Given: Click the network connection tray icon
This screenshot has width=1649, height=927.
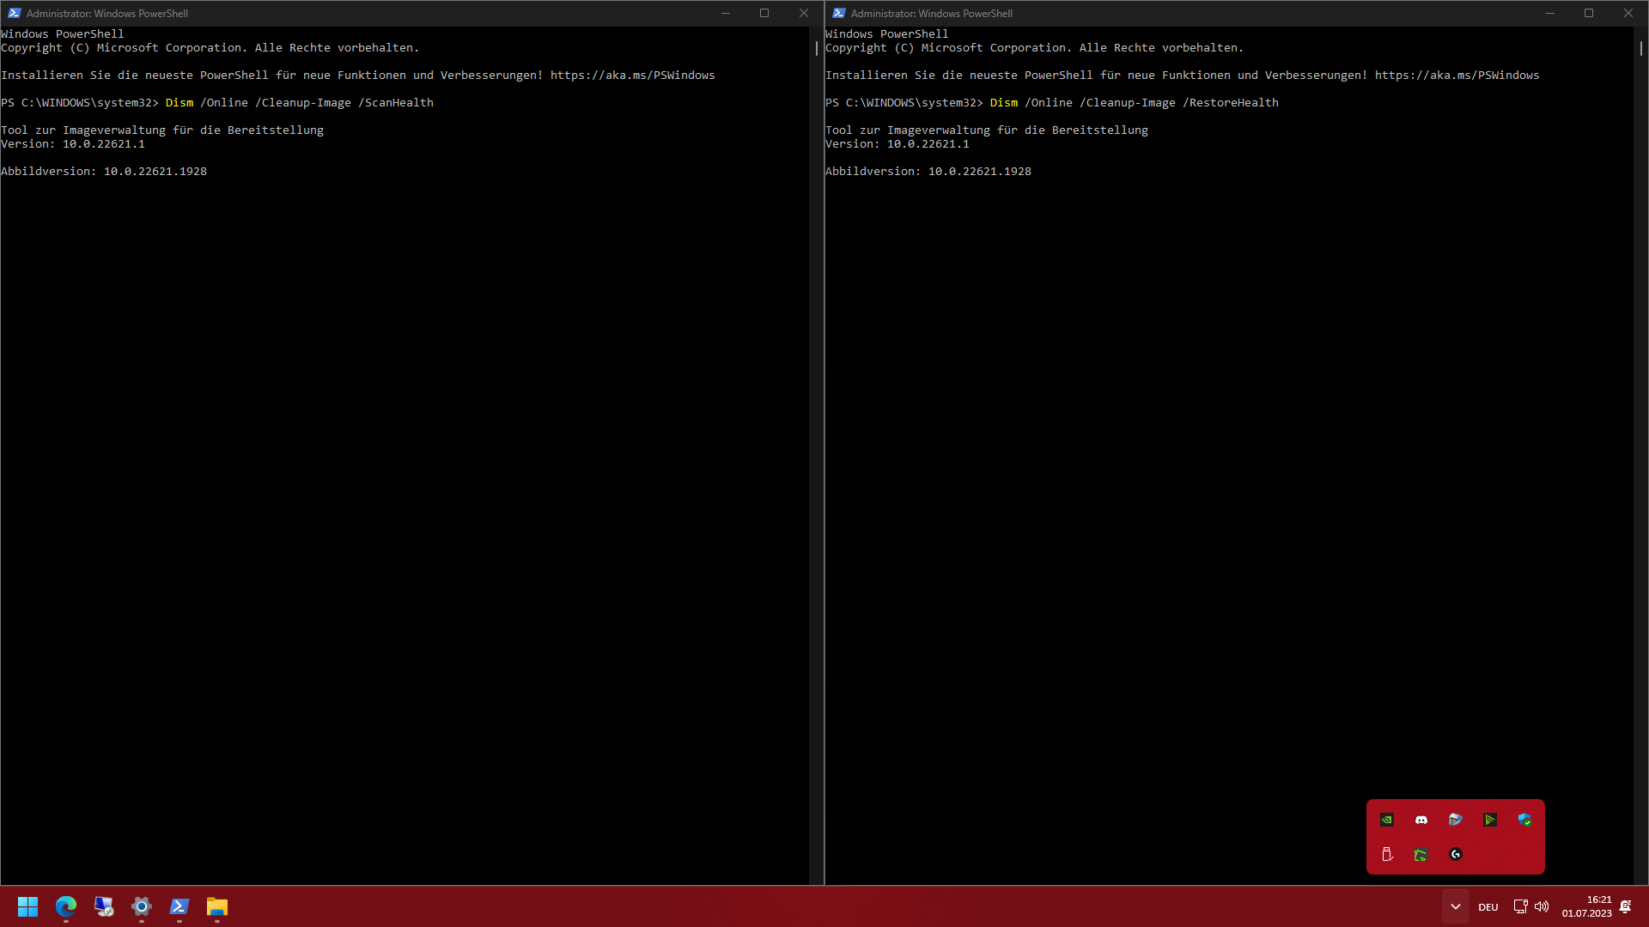Looking at the screenshot, I should 1520,906.
